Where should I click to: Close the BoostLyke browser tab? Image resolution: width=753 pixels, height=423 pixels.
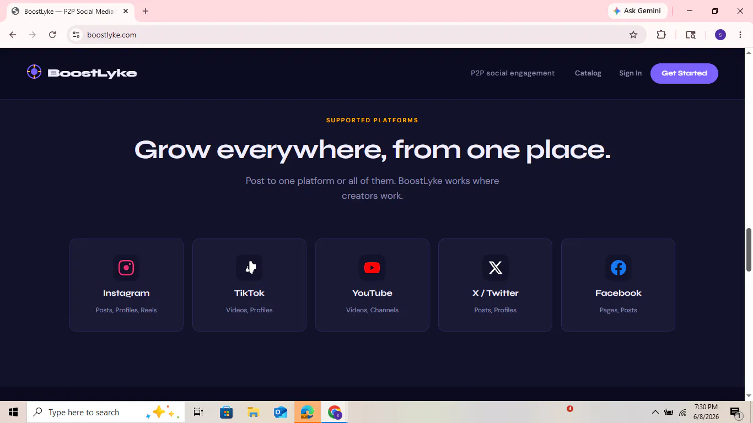tap(126, 11)
